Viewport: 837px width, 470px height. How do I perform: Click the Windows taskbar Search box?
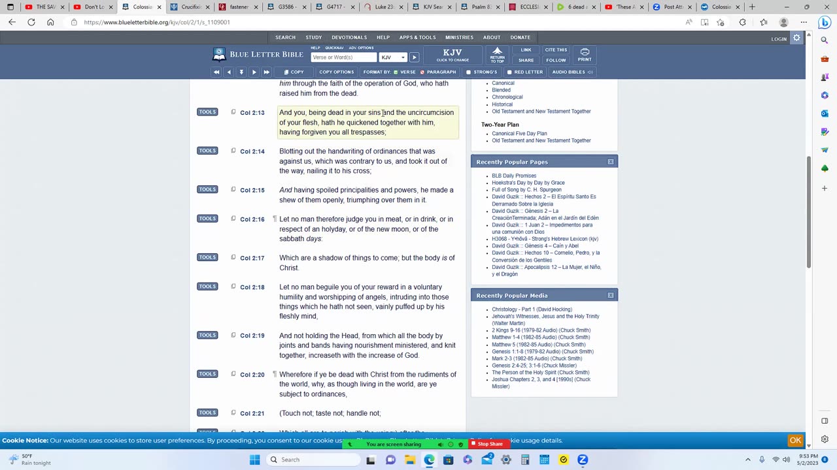(312, 460)
